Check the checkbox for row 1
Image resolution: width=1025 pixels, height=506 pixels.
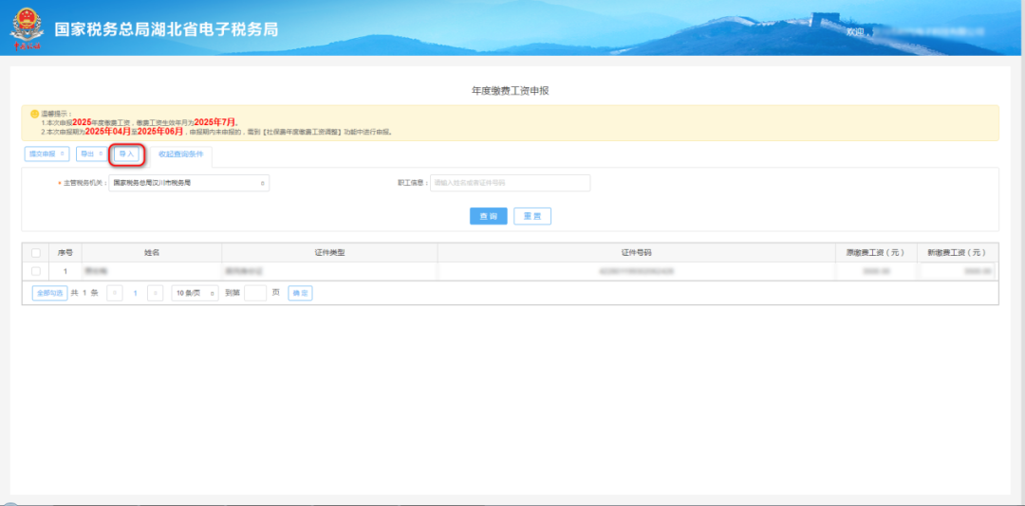[x=36, y=272]
